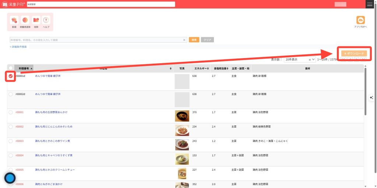Expand the +詳細条件検索 advanced search

[x=18, y=47]
